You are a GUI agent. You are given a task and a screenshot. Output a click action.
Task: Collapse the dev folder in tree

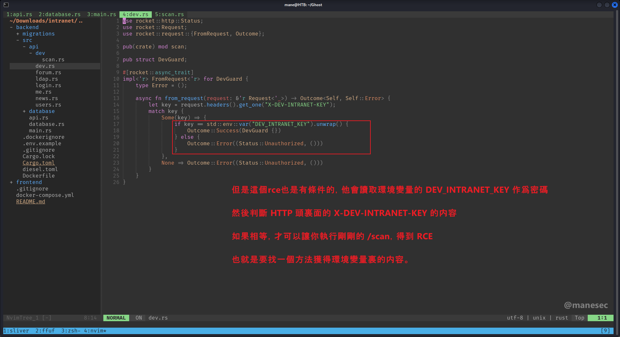click(40, 53)
